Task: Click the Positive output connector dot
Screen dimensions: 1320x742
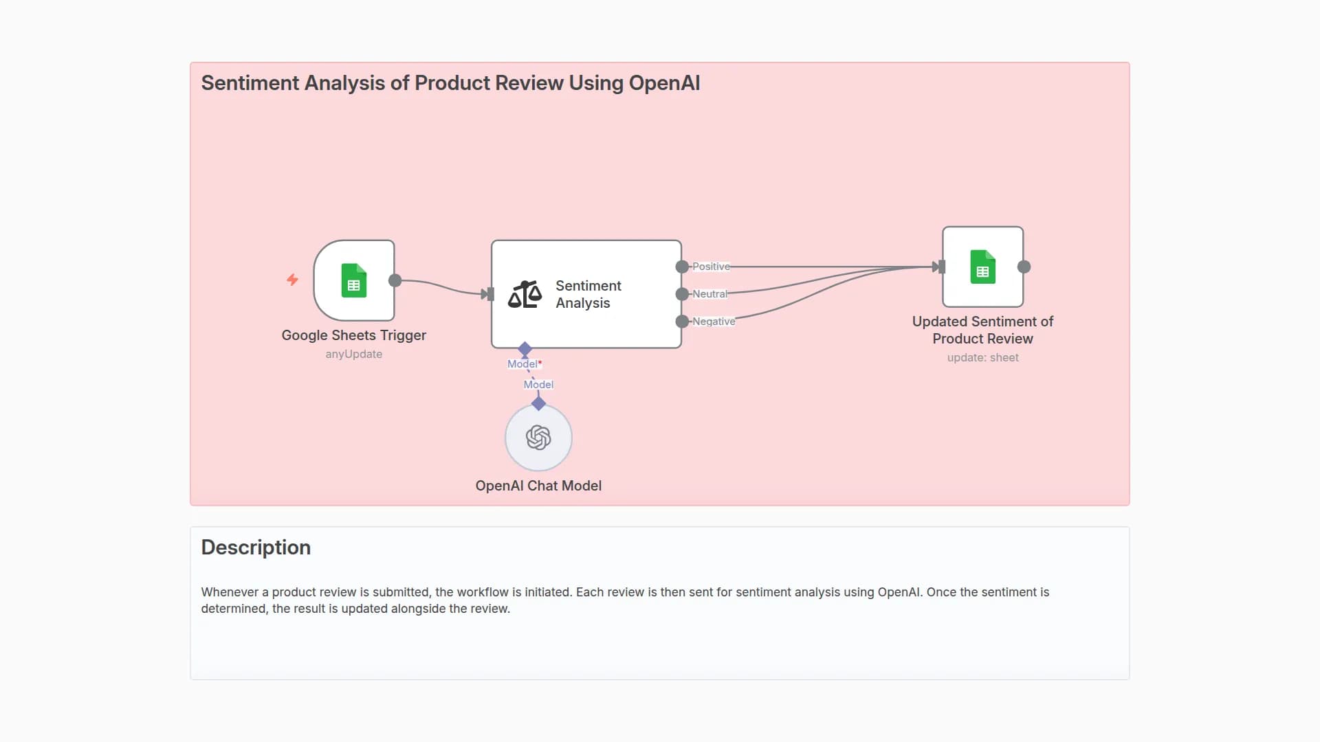Action: coord(681,267)
